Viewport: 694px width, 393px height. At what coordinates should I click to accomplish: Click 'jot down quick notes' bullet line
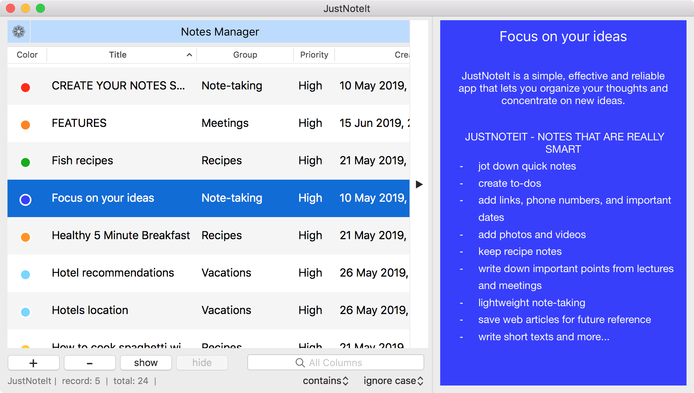tap(527, 166)
